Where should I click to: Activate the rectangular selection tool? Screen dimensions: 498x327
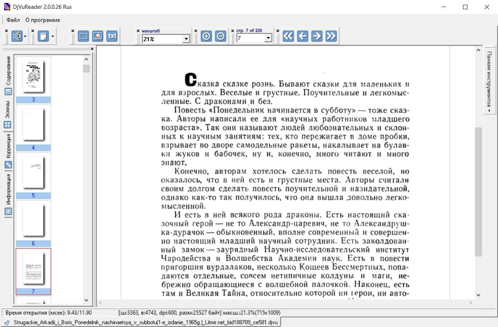click(83, 36)
